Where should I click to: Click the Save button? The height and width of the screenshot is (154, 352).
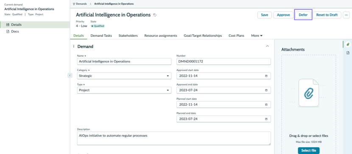[265, 15]
